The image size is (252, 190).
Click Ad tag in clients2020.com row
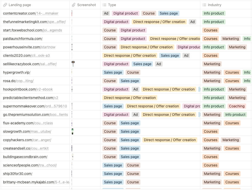coord(186,55)
